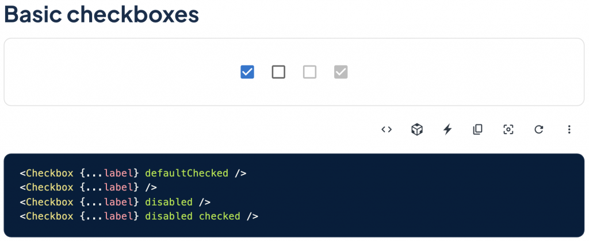Click the disabled checked gray checkbox

[x=341, y=72]
